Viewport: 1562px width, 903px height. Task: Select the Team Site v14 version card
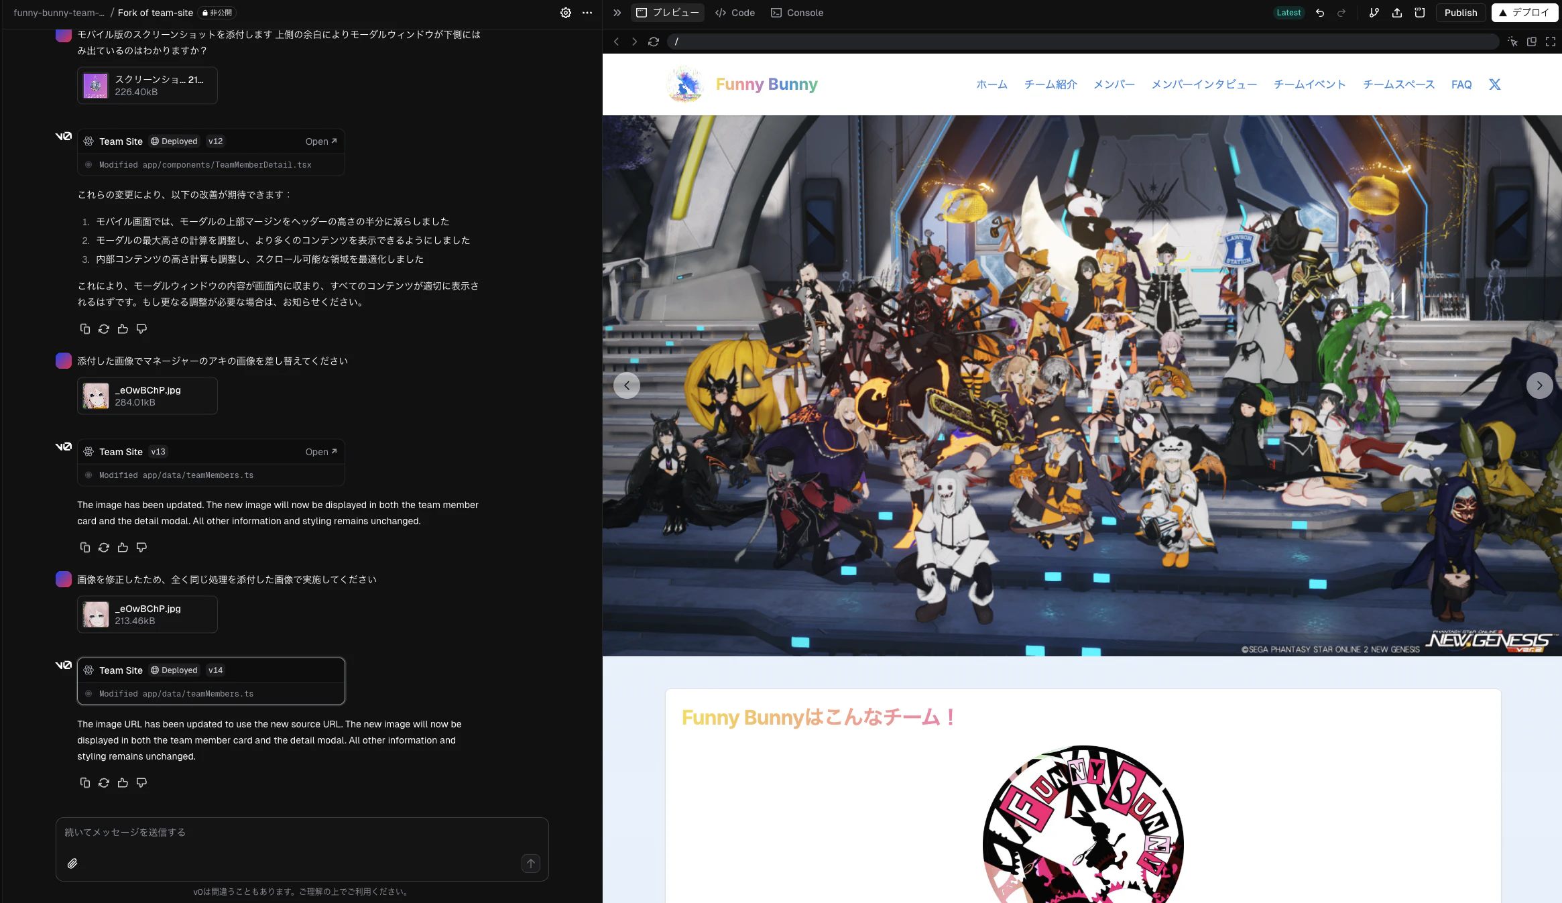211,681
